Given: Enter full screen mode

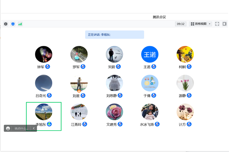Looking at the screenshot, I should tap(217, 24).
